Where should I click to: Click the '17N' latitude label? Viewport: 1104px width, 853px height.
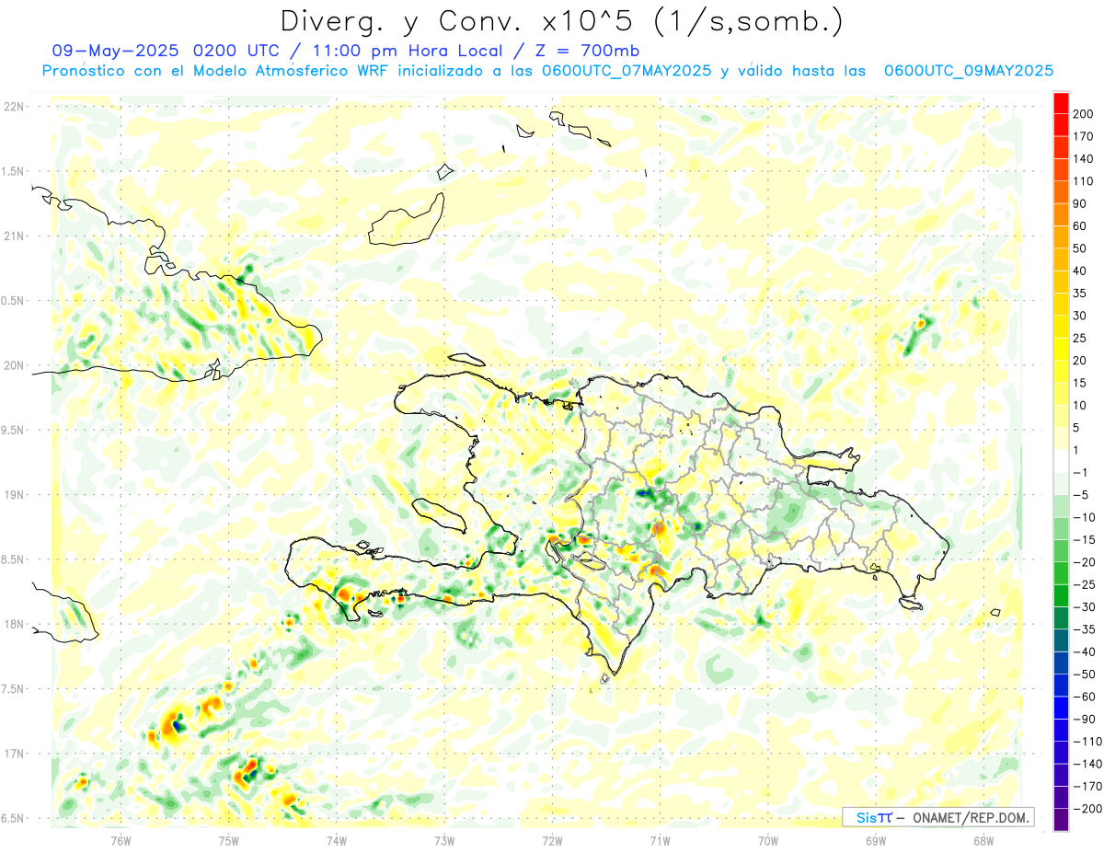(x=14, y=754)
